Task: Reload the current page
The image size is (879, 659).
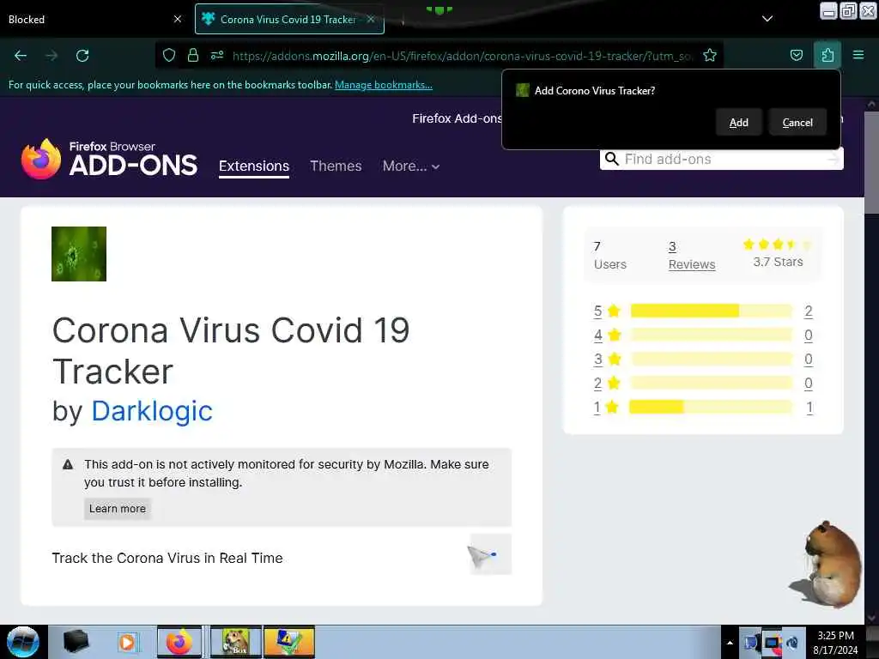Action: tap(82, 56)
